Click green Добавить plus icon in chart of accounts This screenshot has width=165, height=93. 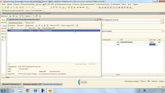tap(27, 26)
